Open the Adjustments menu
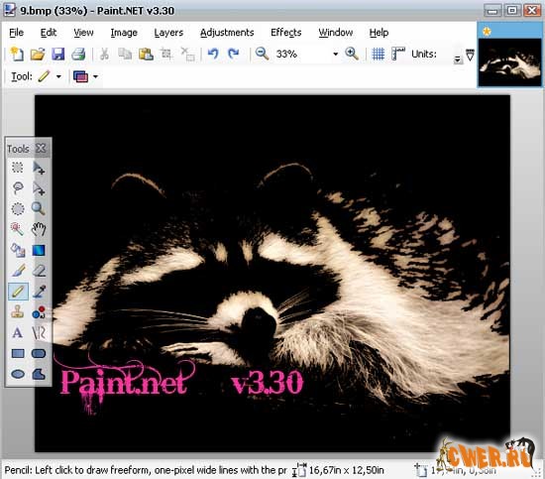The height and width of the screenshot is (479, 545). tap(227, 33)
